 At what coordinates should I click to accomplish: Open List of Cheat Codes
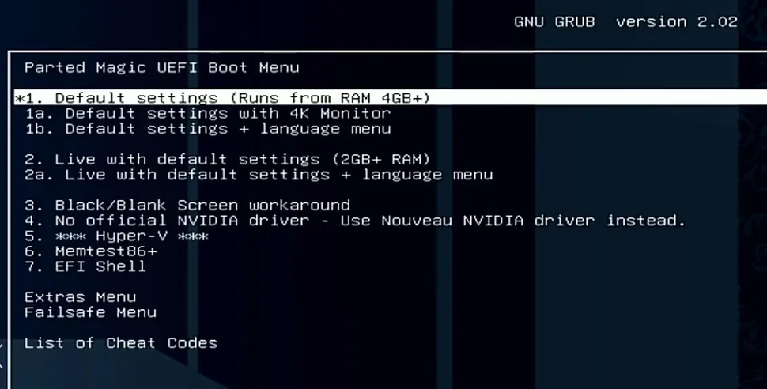(x=121, y=343)
